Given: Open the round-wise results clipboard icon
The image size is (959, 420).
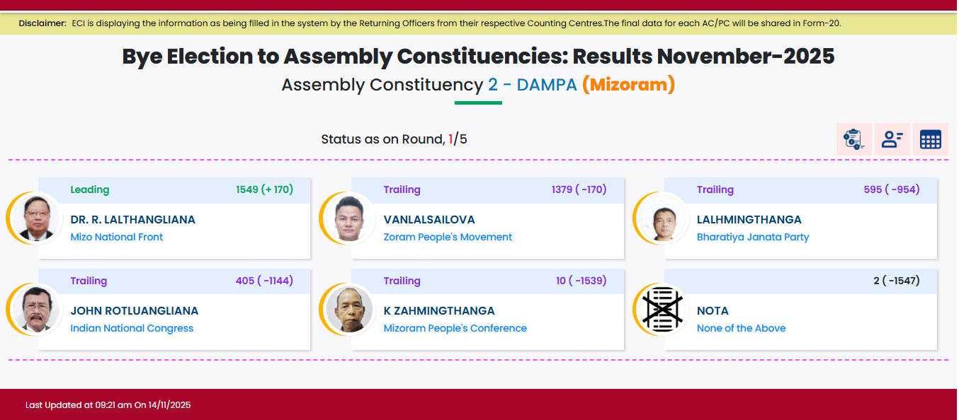Looking at the screenshot, I should coord(853,139).
